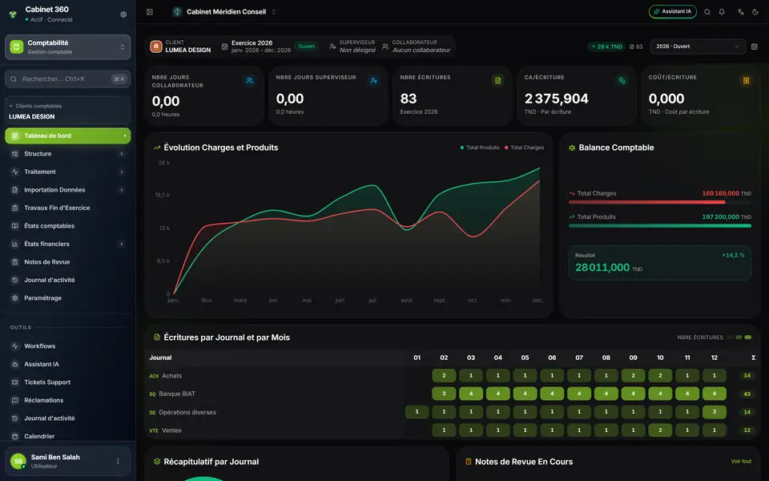This screenshot has height=481, width=769.
Task: Open Tickets Support under Outils
Action: [x=67, y=382]
